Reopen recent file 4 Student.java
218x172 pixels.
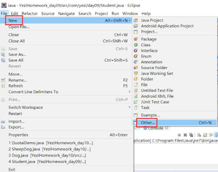coord(66,161)
